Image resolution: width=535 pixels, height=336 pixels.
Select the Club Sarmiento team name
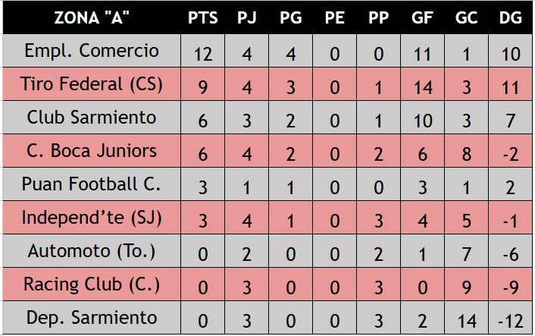point(92,118)
